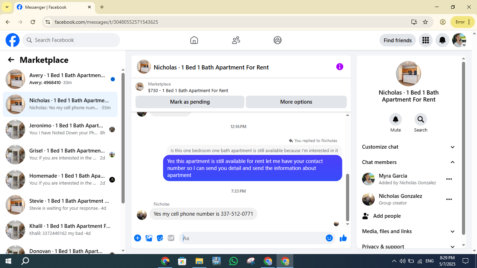Screen dimensions: 477x268
Task: Open the browser tab search dropdown
Action: click(7, 7)
